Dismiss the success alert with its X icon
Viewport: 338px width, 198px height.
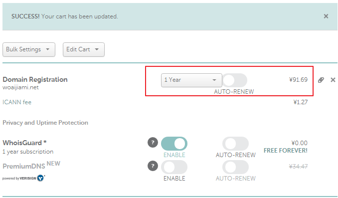tap(326, 16)
